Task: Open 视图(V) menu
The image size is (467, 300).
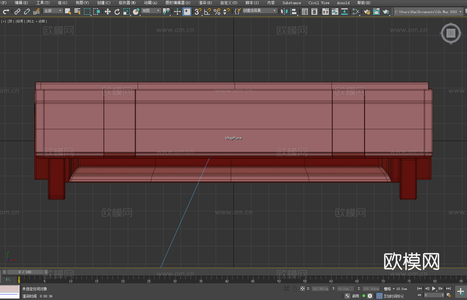Action: [82, 3]
